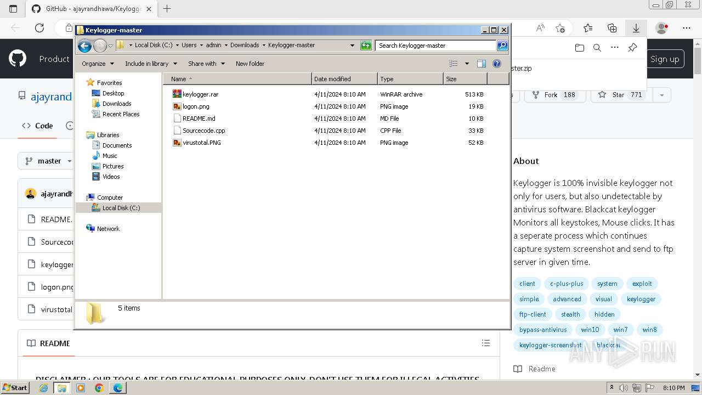Open the master branch dropdown
Image resolution: width=702 pixels, height=395 pixels.
[49, 161]
